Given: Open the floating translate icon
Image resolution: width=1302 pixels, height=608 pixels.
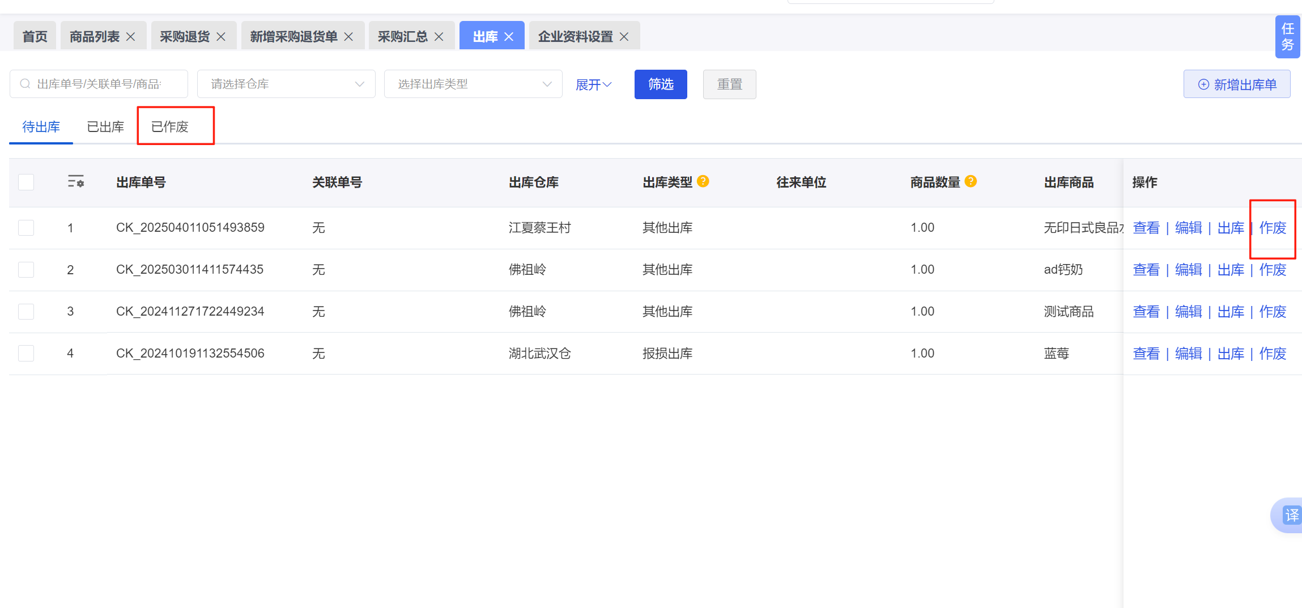Looking at the screenshot, I should 1291,515.
